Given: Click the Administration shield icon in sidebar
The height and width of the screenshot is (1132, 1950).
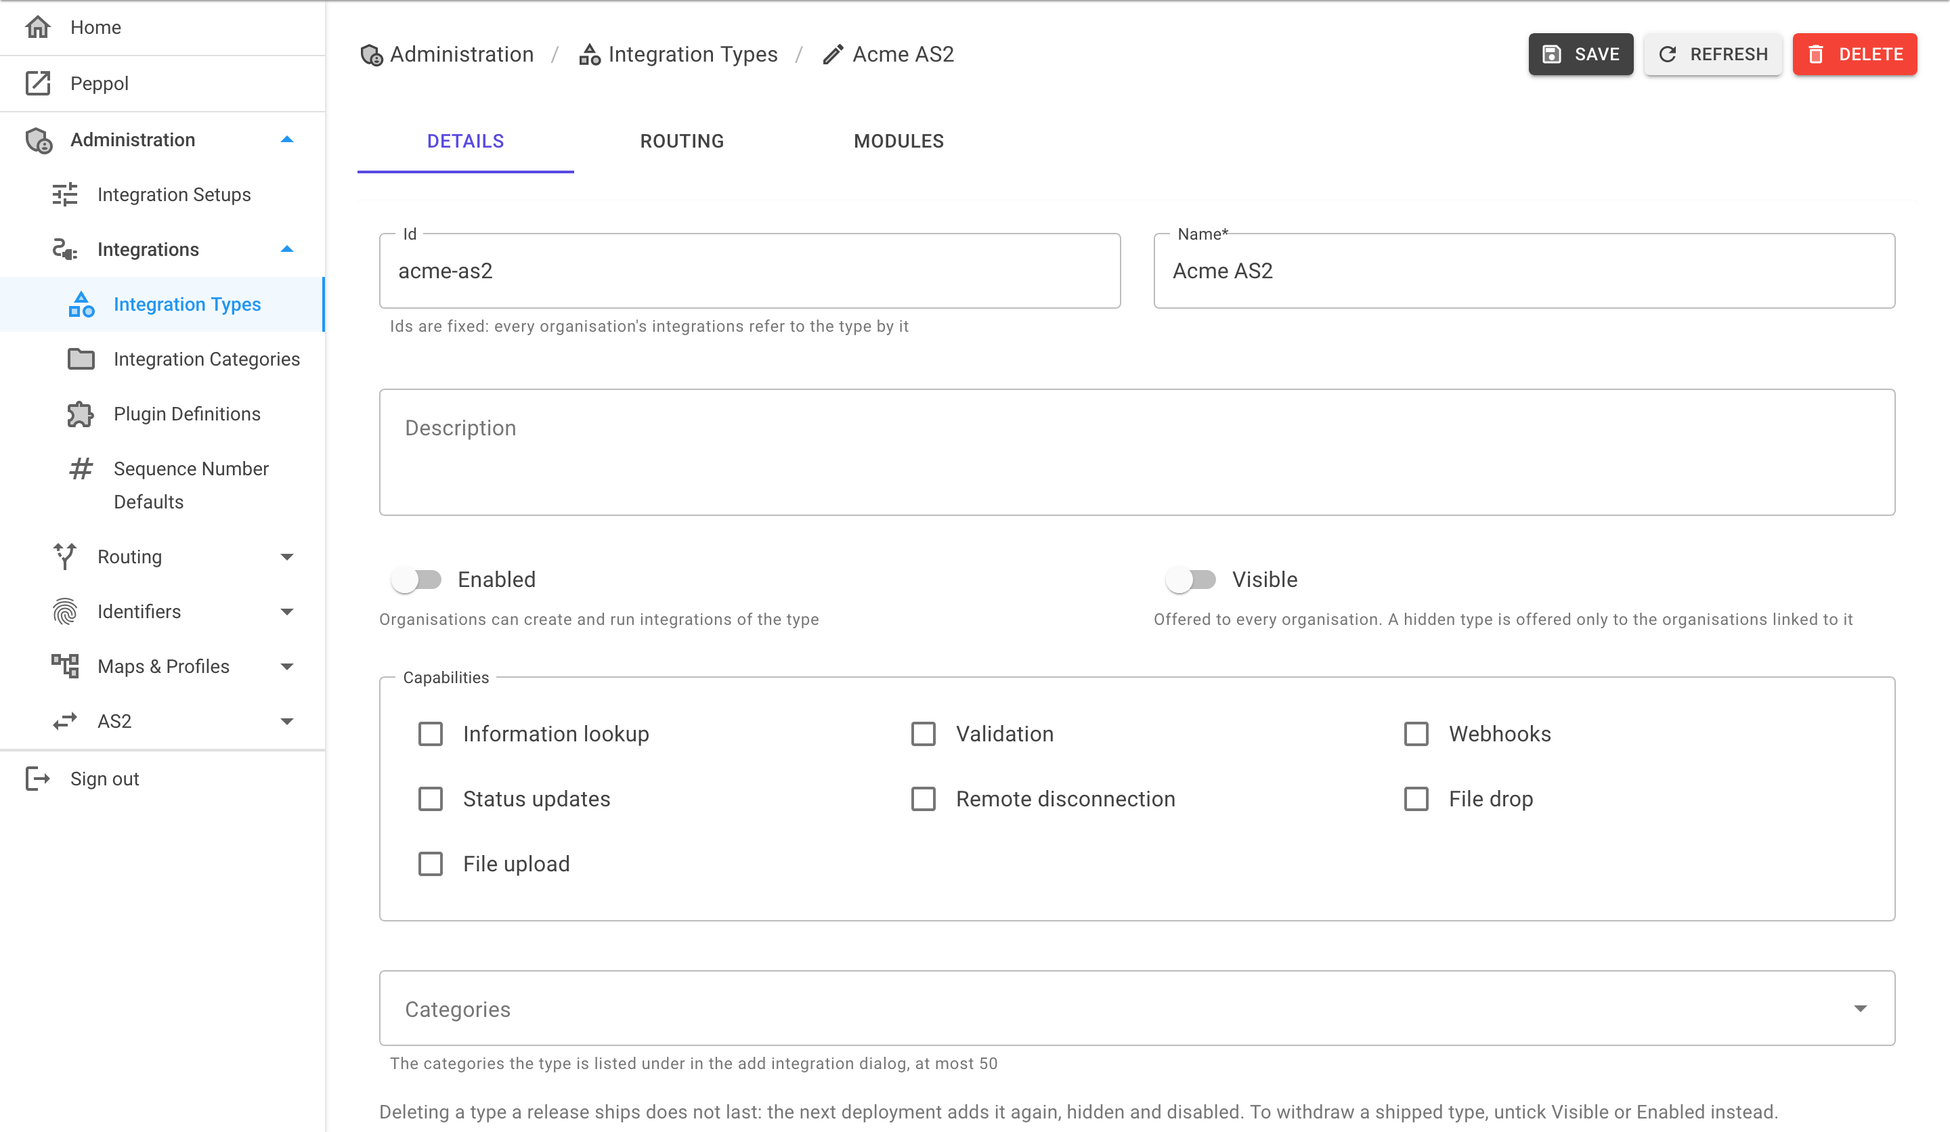Looking at the screenshot, I should click(x=39, y=140).
